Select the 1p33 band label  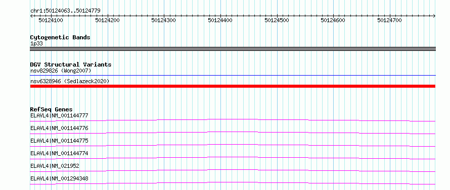tap(36, 44)
